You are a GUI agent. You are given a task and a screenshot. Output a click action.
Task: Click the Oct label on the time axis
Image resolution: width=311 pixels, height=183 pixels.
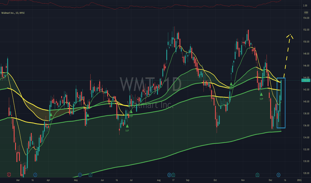pos(215,180)
